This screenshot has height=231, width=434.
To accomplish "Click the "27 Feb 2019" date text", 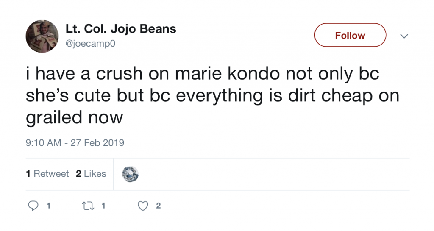I will coord(98,143).
